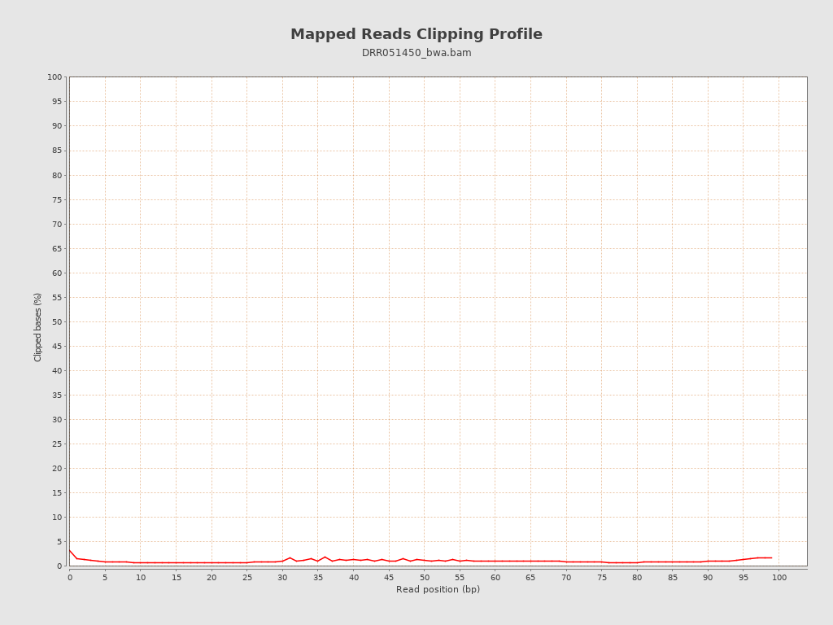The height and width of the screenshot is (625, 833).
Task: Click the x-axis tick label 75
Action: pyautogui.click(x=601, y=578)
